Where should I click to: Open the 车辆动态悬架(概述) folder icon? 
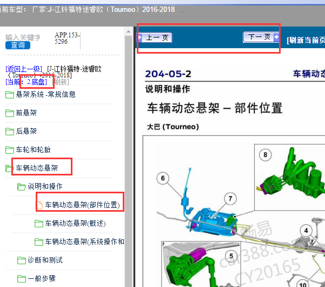click(39, 223)
